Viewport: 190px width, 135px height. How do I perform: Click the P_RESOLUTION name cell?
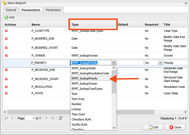pos(42,87)
